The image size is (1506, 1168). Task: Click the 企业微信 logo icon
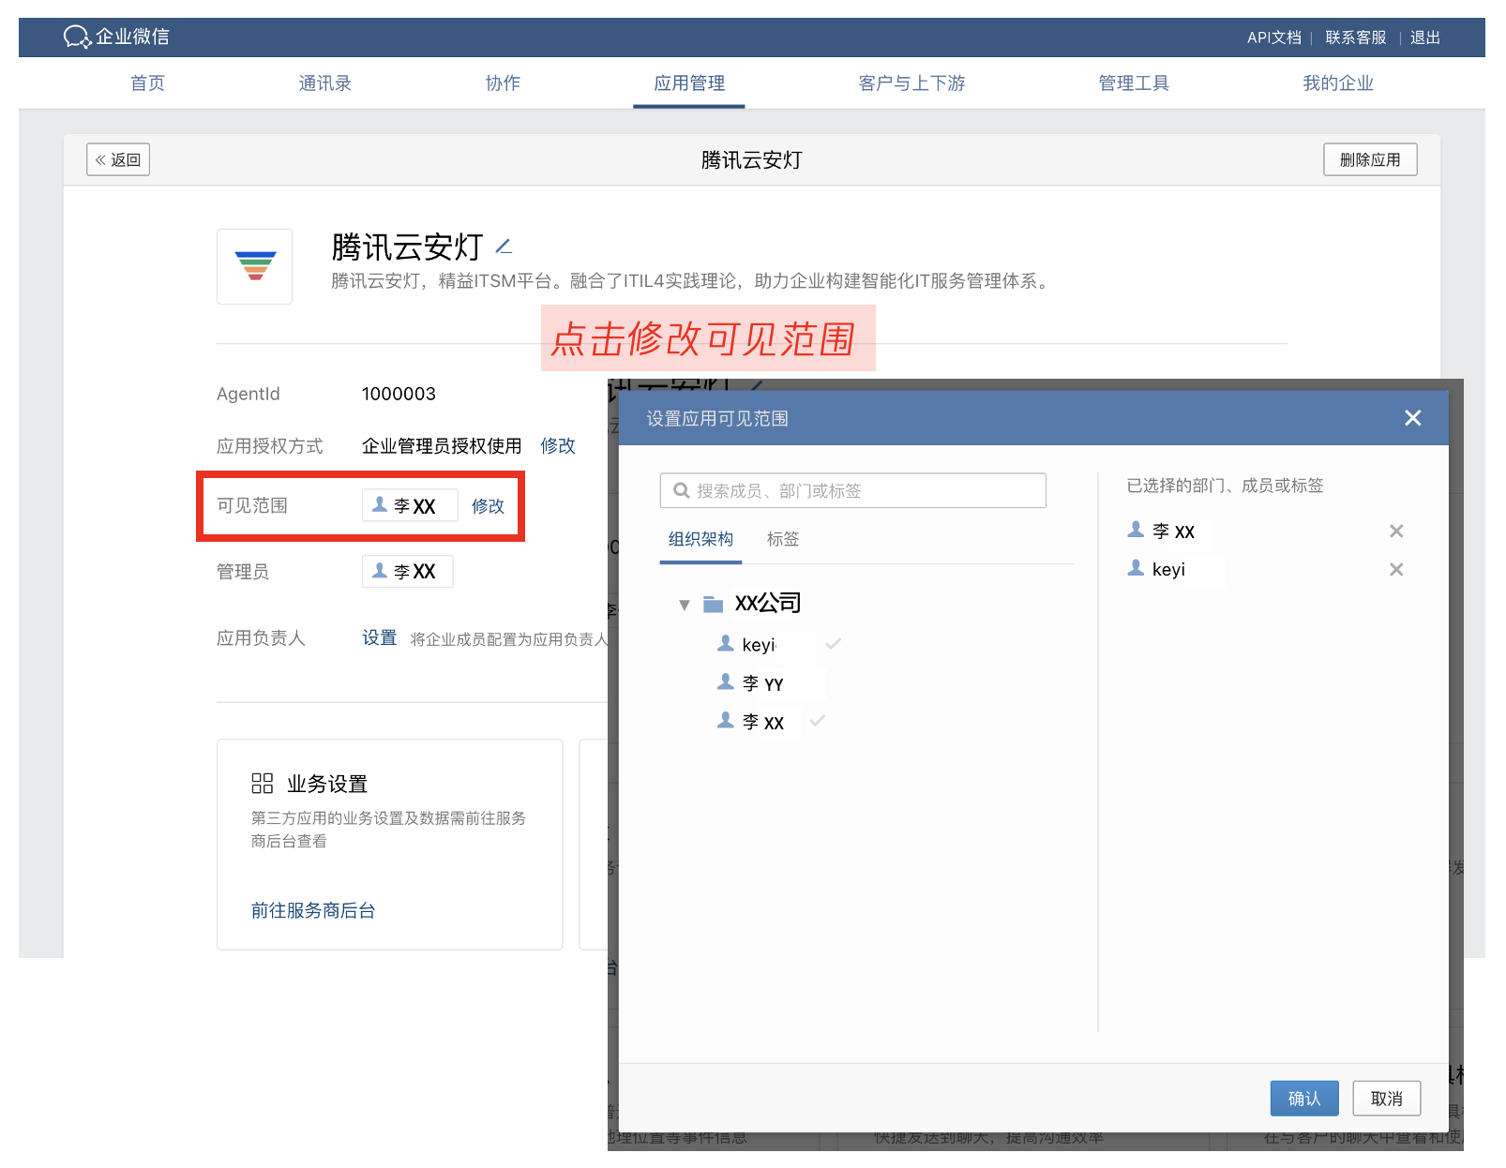77,37
